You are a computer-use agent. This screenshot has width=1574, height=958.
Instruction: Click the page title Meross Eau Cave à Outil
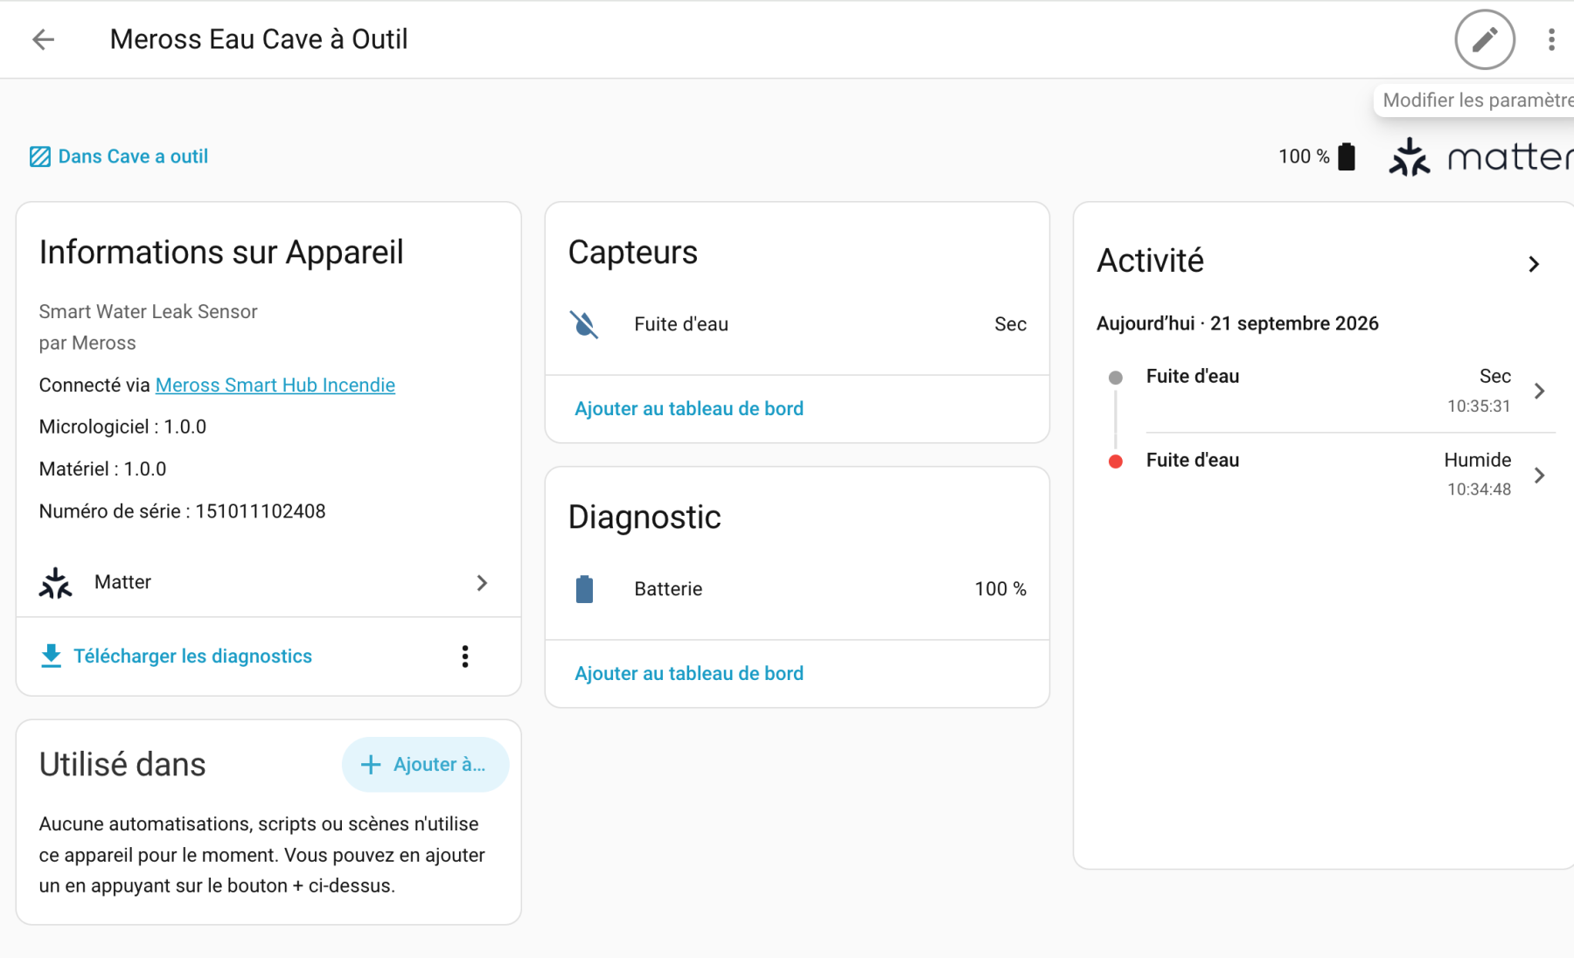(259, 39)
